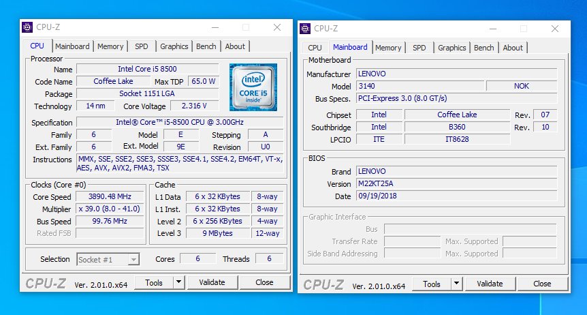Click the CPU-Z app icon in right window title bar
This screenshot has width=587, height=315.
[x=305, y=29]
